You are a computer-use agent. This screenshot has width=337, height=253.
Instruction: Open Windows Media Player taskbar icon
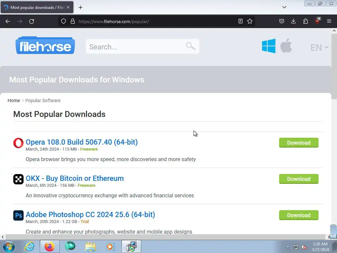click(111, 246)
